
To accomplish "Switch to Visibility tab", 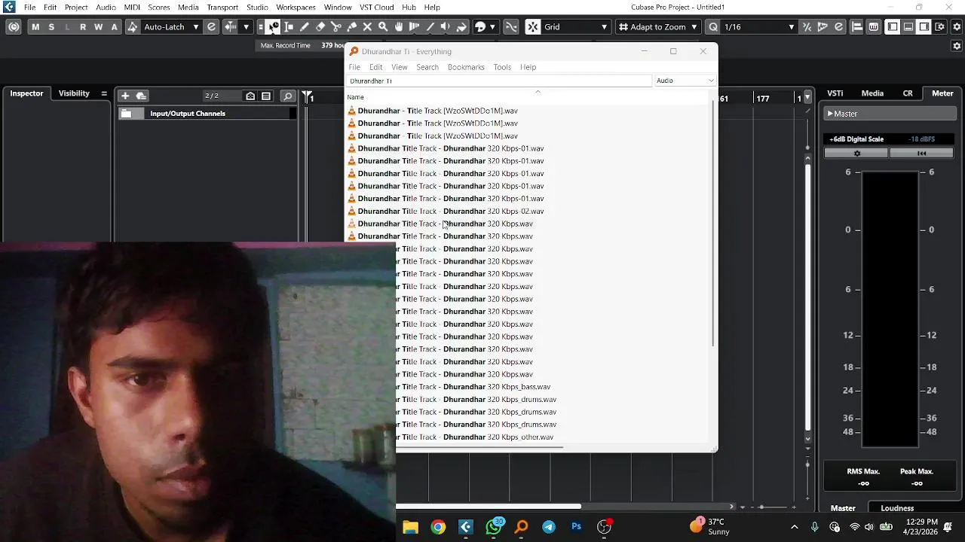I will pos(74,93).
